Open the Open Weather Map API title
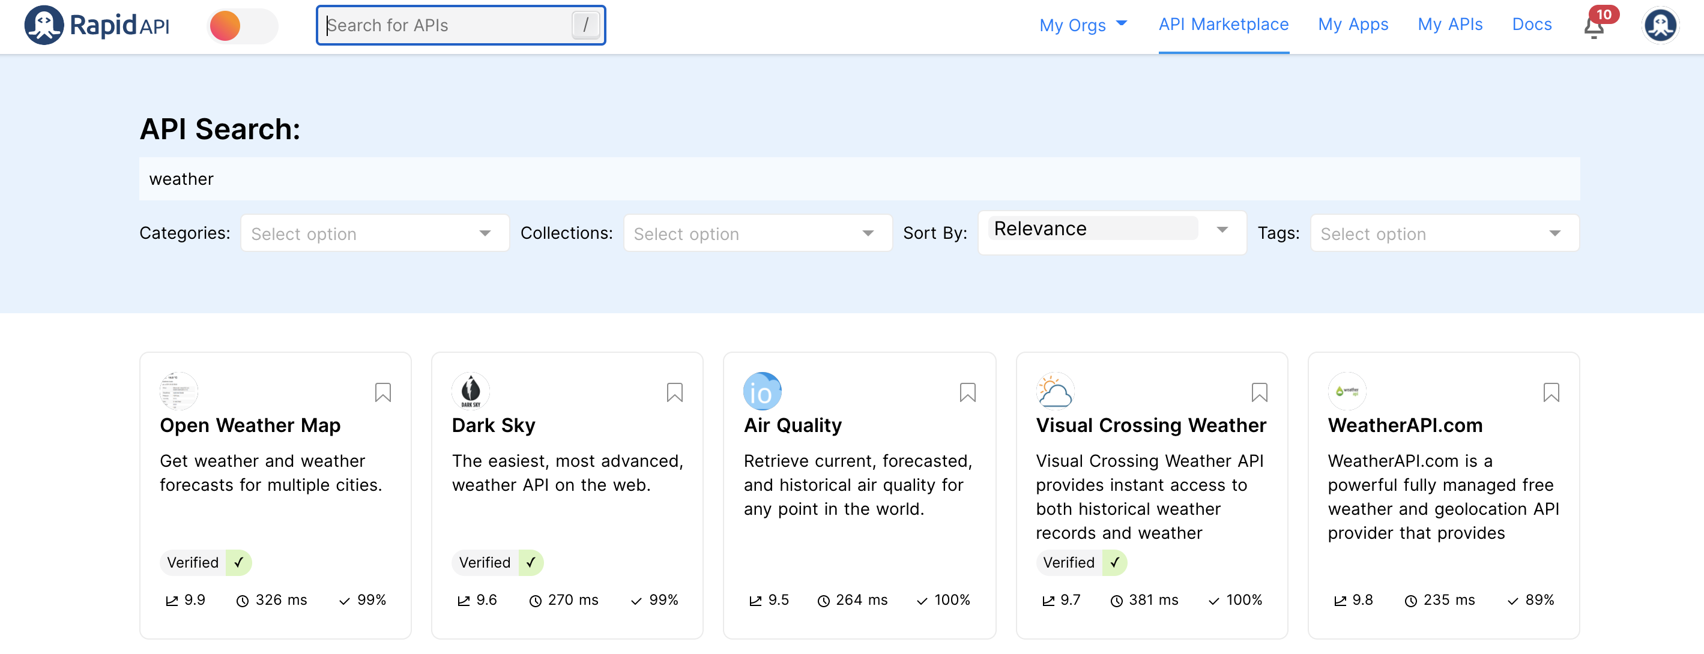 pyautogui.click(x=250, y=425)
